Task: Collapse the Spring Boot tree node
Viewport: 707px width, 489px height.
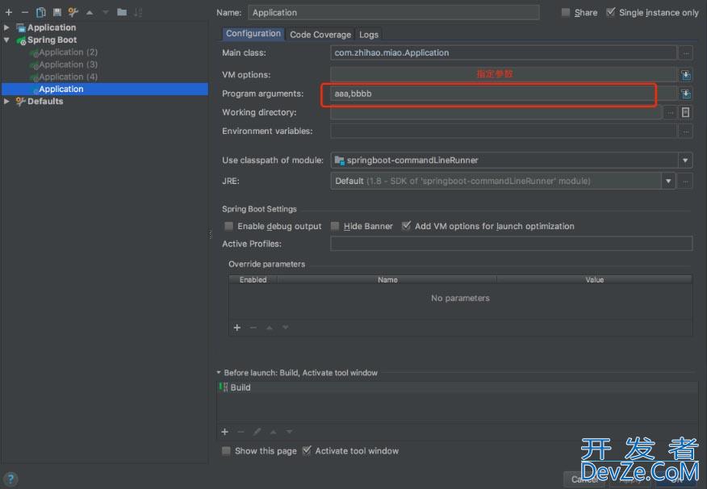Action: coord(6,40)
